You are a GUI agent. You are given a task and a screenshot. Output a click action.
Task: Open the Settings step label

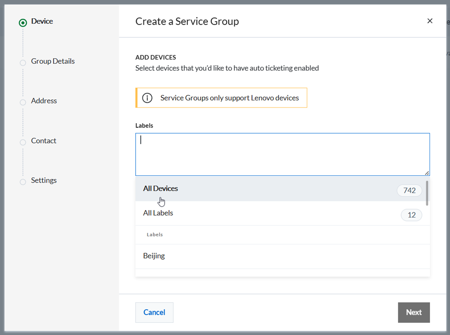tap(44, 181)
